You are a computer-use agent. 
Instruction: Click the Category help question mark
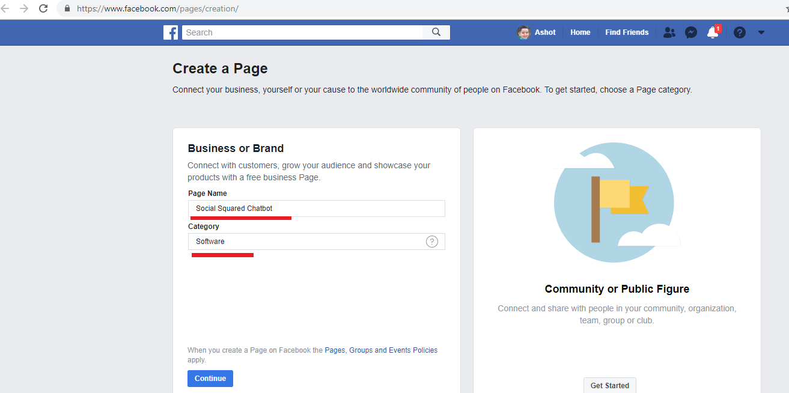[432, 242]
